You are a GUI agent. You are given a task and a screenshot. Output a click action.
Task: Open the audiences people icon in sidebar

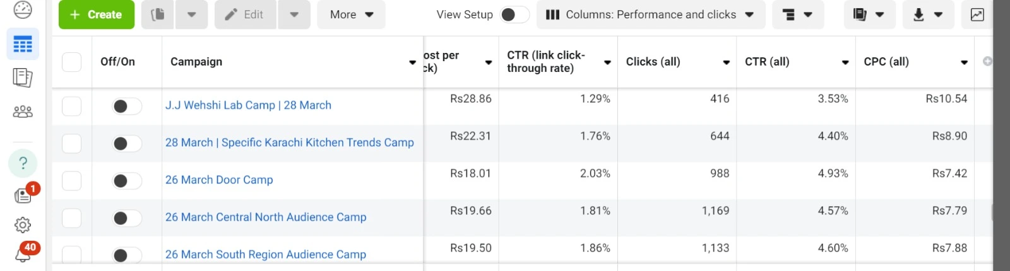click(x=23, y=112)
